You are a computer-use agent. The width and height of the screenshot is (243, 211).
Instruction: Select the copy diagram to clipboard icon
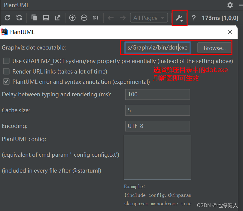34,18
